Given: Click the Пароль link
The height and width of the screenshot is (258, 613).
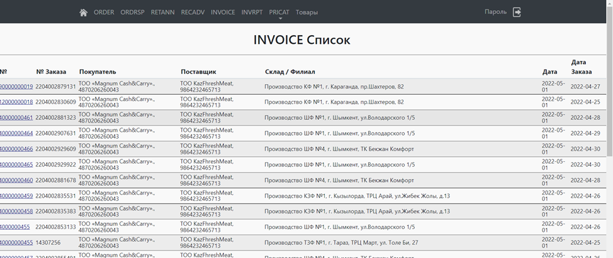Looking at the screenshot, I should point(495,12).
